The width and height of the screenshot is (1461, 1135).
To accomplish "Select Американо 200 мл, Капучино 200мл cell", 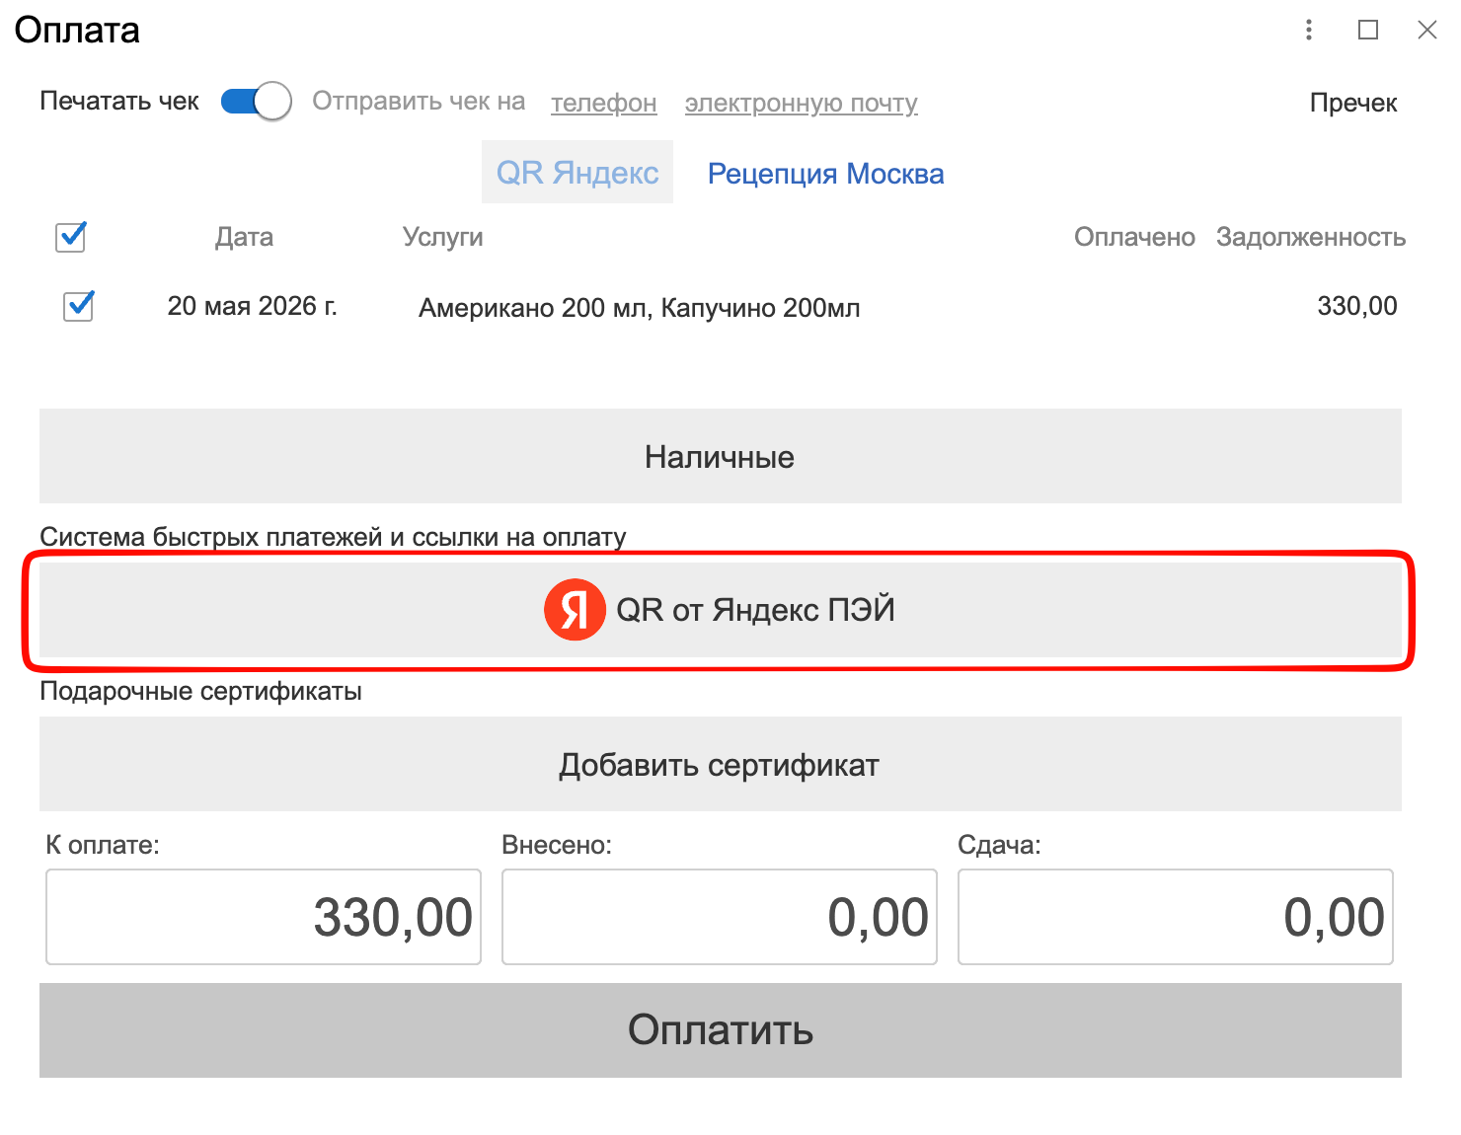I will (x=640, y=308).
